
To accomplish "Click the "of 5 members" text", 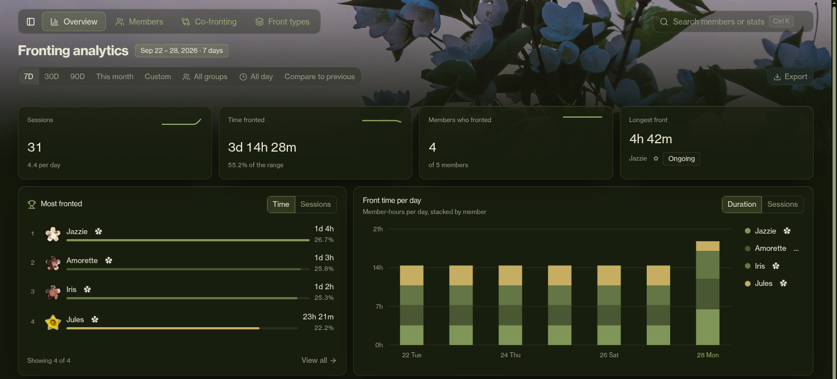I will point(448,165).
